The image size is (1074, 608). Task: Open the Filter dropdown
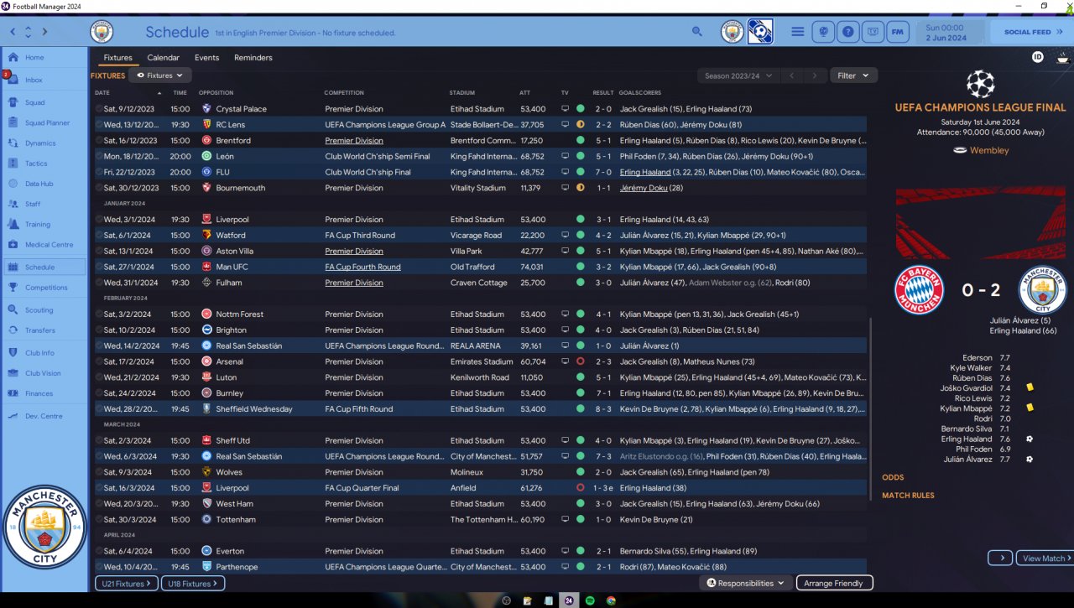pyautogui.click(x=853, y=75)
